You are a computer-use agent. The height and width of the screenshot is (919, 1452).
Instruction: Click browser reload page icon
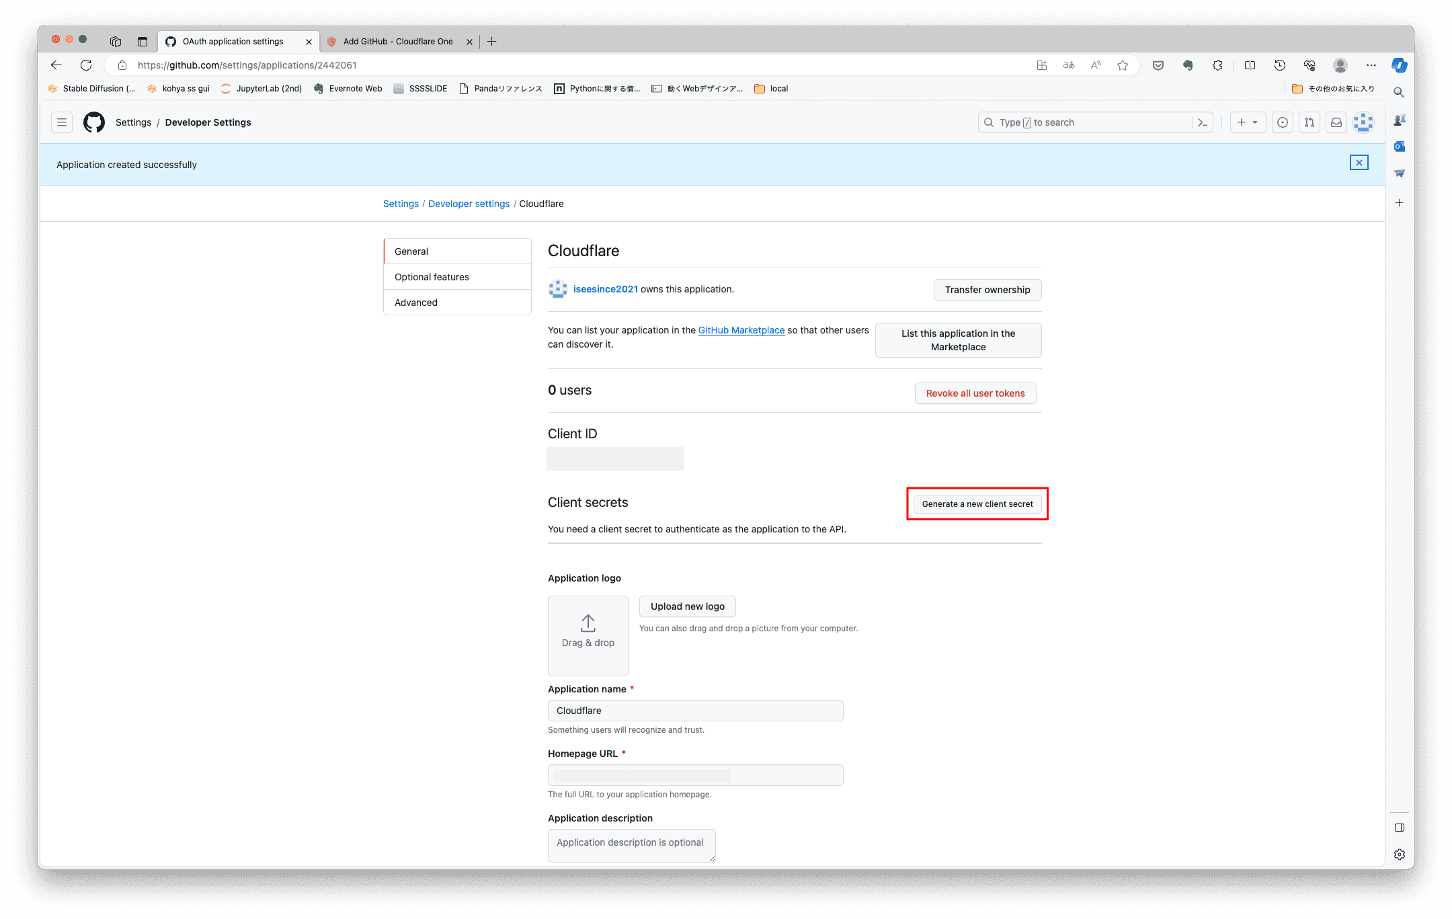pos(86,65)
